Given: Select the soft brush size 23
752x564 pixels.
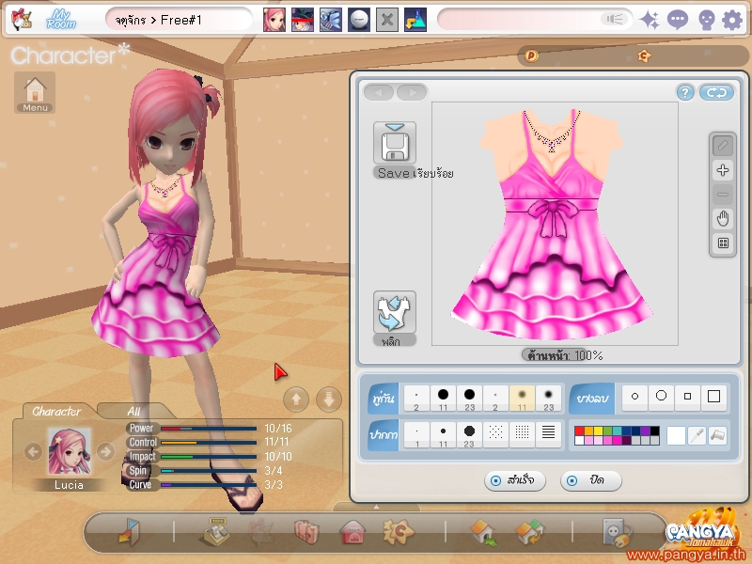Looking at the screenshot, I should pos(548,399).
